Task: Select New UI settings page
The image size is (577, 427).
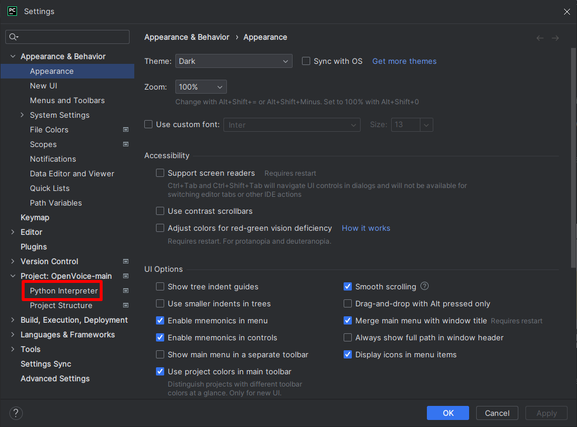Action: click(43, 86)
